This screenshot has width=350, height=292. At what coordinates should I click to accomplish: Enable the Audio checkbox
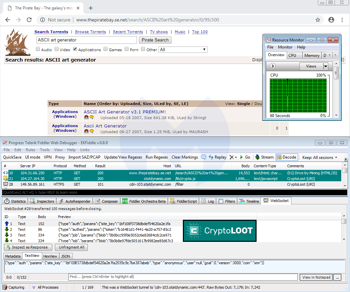click(x=38, y=49)
